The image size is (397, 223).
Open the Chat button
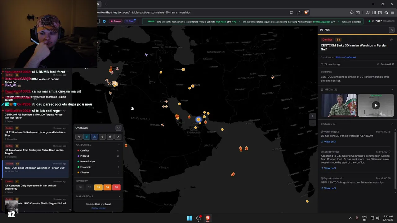pyautogui.click(x=130, y=21)
